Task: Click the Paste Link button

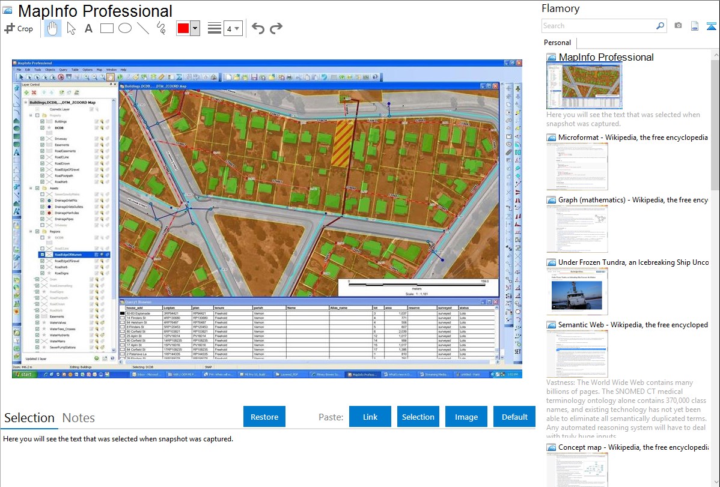Action: [370, 417]
